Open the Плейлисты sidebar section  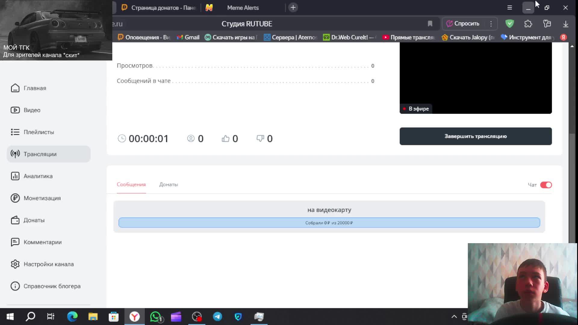click(x=39, y=132)
